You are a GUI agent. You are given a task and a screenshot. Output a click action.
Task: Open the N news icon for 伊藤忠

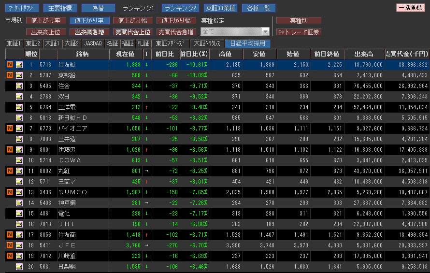[10, 149]
